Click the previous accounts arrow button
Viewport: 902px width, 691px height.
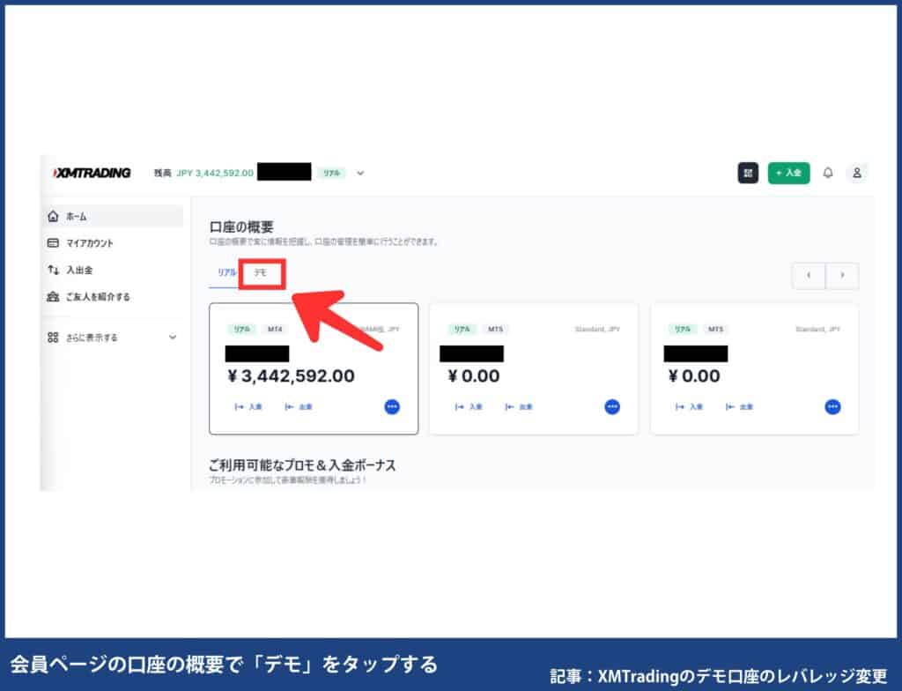click(x=809, y=275)
